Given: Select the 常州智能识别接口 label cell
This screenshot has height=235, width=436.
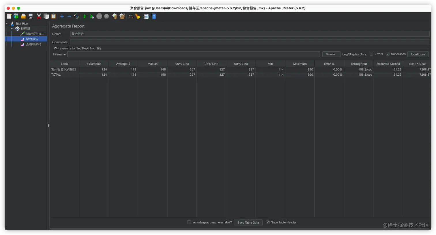Looking at the screenshot, I should pyautogui.click(x=65, y=69).
